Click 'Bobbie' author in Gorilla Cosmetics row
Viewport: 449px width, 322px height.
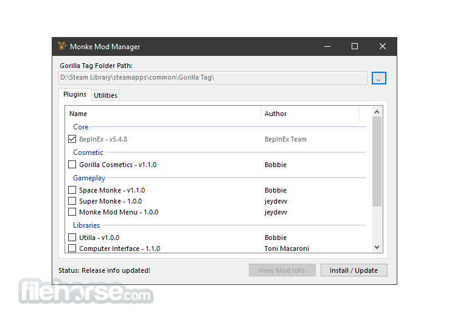coord(276,165)
